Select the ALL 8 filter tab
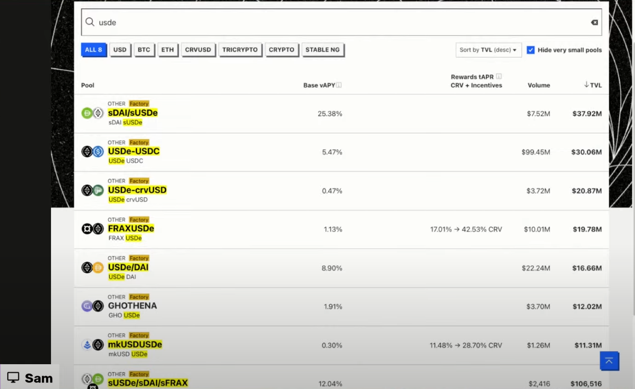Viewport: 635px width, 389px height. 94,50
